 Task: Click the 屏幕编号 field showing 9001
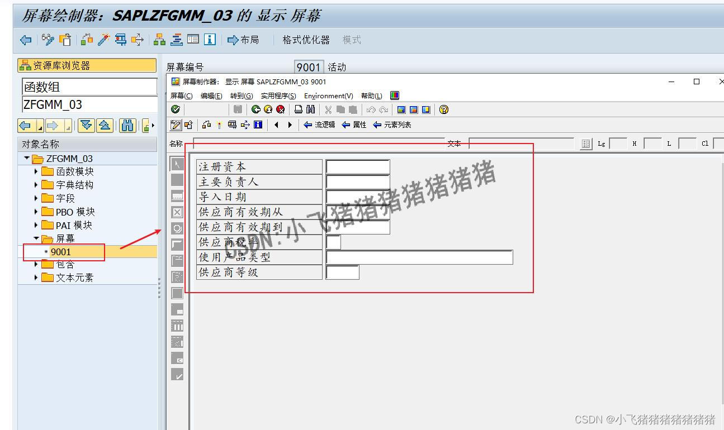pos(308,67)
